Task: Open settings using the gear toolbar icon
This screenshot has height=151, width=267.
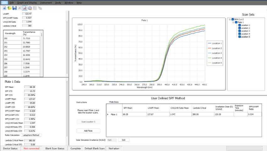Action: pos(30,8)
